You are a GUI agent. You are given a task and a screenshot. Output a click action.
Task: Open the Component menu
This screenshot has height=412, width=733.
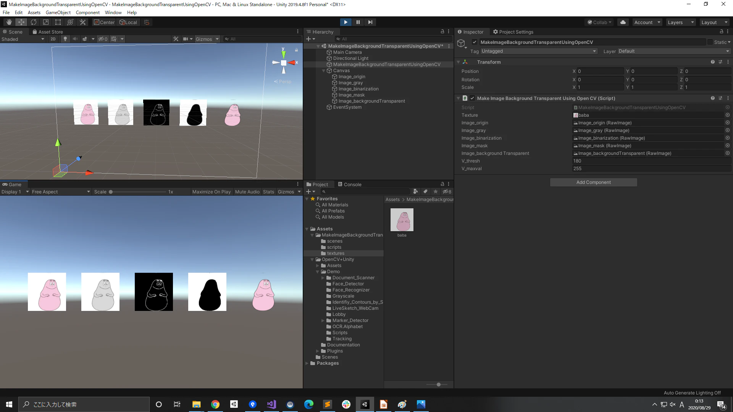coord(87,12)
